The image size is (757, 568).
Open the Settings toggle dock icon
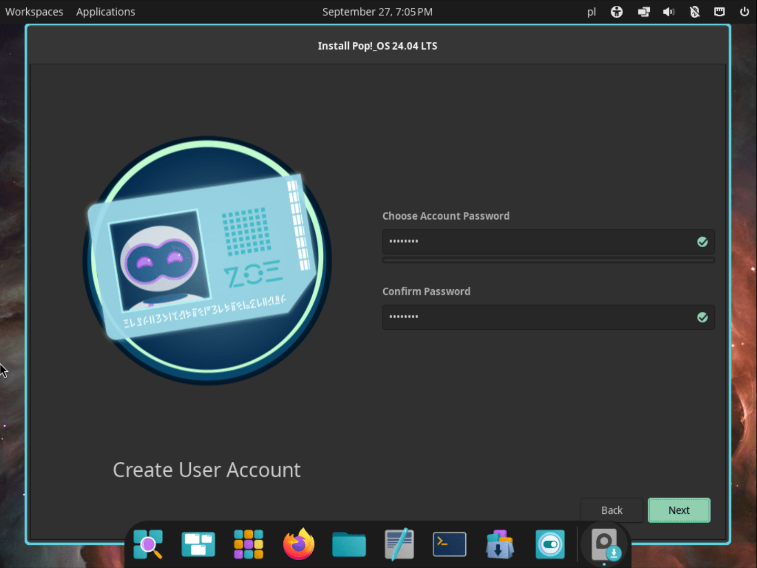click(x=550, y=544)
